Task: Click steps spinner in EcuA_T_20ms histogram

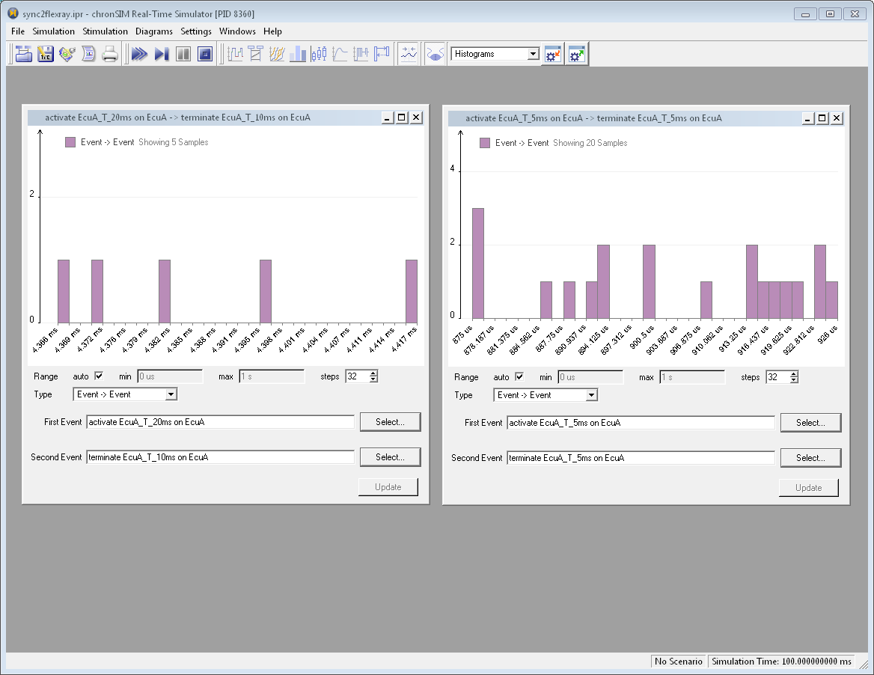Action: click(x=361, y=376)
